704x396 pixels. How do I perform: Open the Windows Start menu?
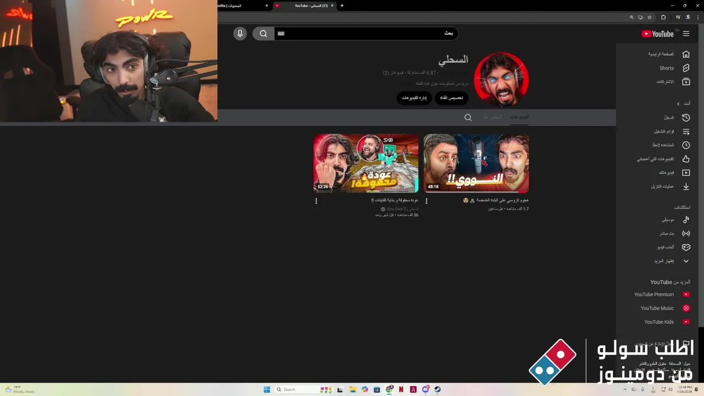(x=267, y=389)
